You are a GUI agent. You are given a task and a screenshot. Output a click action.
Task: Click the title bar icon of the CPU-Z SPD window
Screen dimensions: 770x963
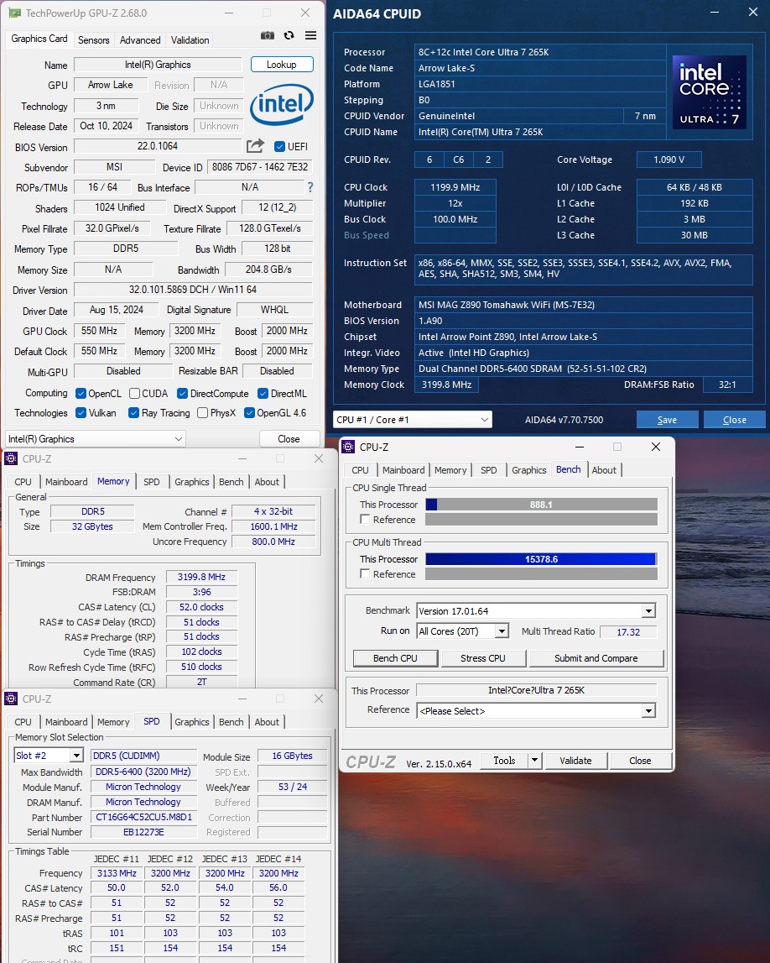(x=11, y=699)
